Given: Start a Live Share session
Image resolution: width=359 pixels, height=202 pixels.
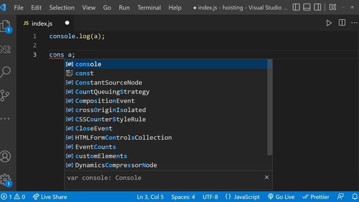Looking at the screenshot, I should click(x=50, y=197).
